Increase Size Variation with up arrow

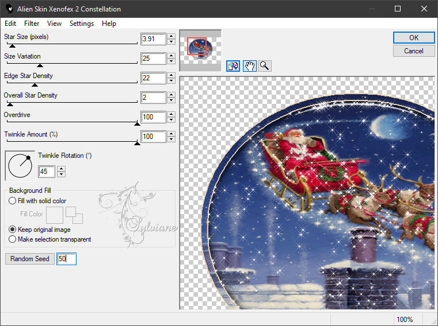coord(172,56)
